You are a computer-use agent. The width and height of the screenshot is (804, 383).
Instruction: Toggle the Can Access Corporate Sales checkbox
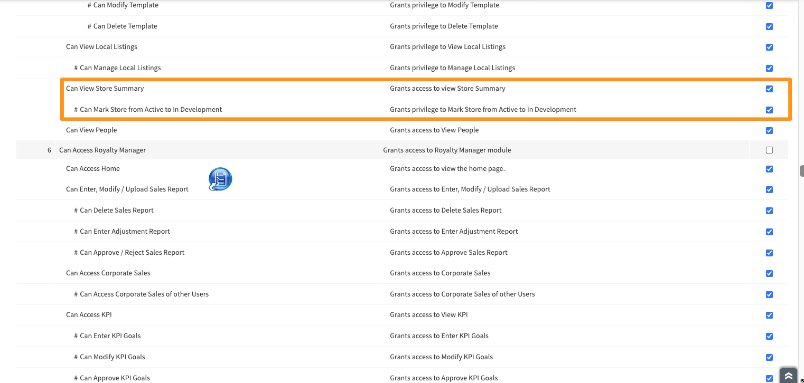click(x=769, y=273)
